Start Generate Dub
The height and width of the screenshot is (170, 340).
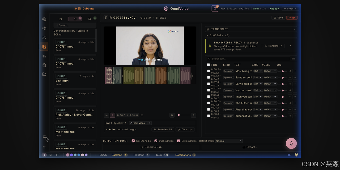tap(151, 147)
